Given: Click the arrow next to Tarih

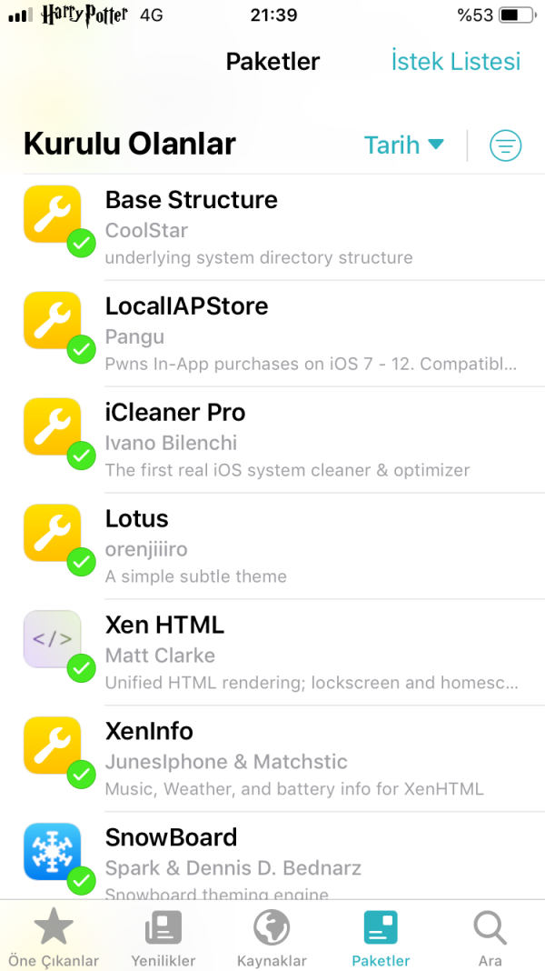Looking at the screenshot, I should coord(436,145).
